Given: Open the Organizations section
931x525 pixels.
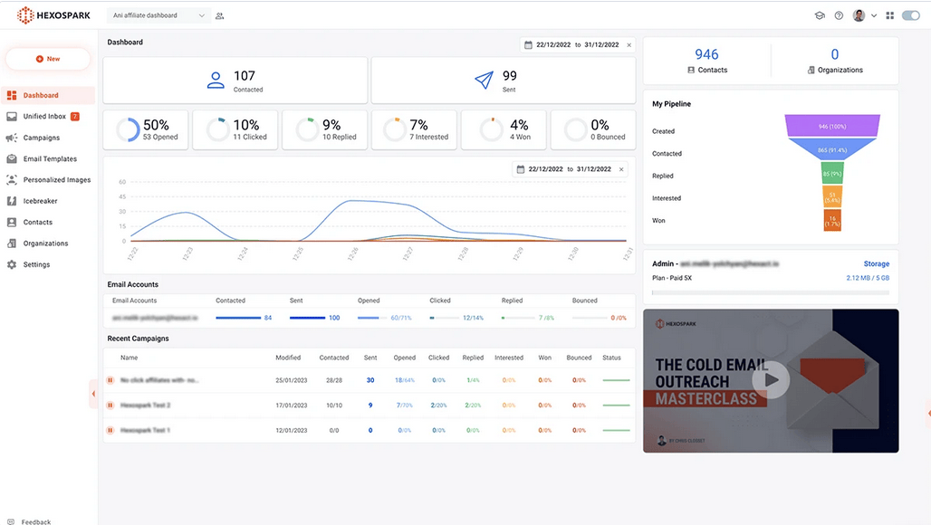Looking at the screenshot, I should click(x=45, y=243).
